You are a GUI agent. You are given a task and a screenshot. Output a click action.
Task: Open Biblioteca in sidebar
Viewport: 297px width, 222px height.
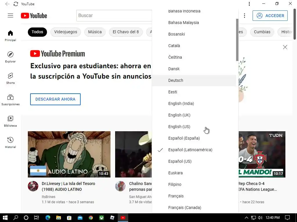10,121
